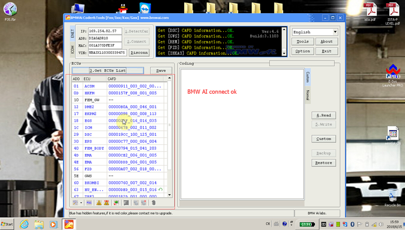Click the ADD column header
This screenshot has height=230, width=405.
pos(77,79)
